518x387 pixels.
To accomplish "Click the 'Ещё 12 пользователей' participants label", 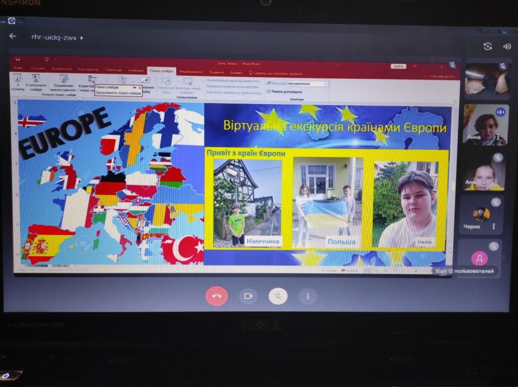I will pyautogui.click(x=464, y=271).
